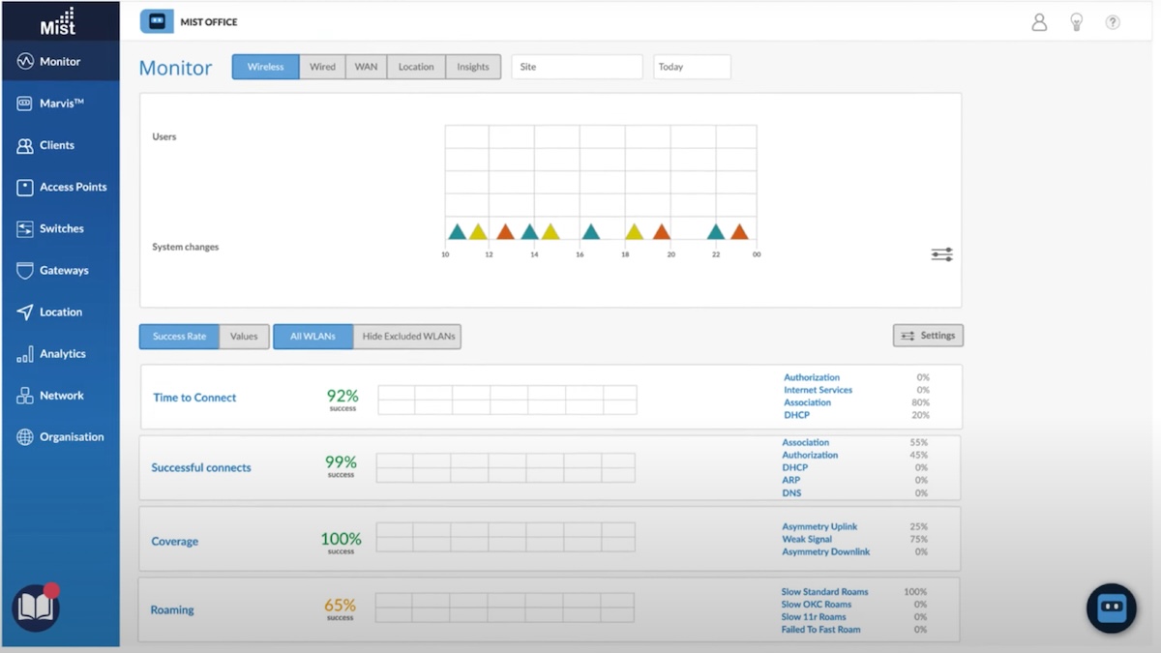Click the user account icon
This screenshot has width=1161, height=653.
point(1039,22)
